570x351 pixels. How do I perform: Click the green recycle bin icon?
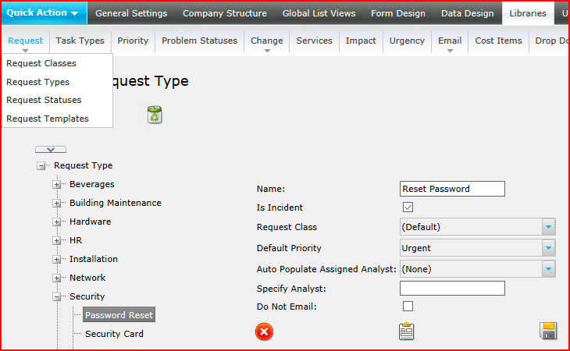coord(155,115)
